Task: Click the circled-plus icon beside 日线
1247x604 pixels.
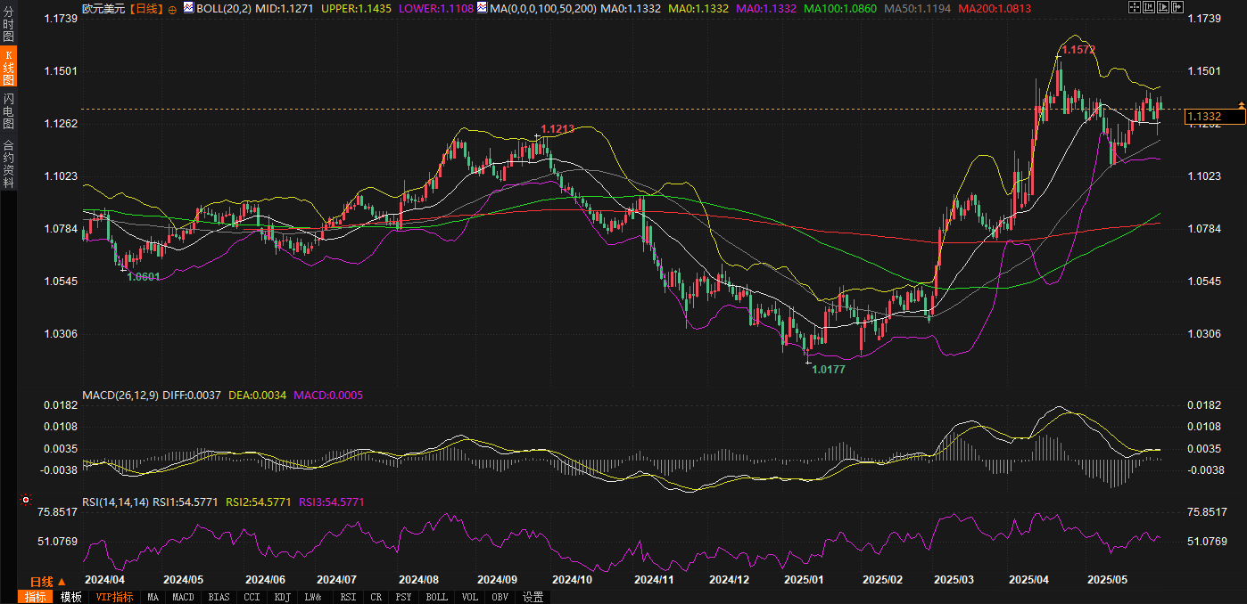Action: click(x=172, y=9)
